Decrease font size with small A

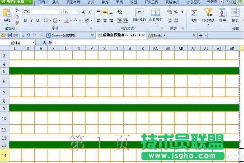click(90, 12)
